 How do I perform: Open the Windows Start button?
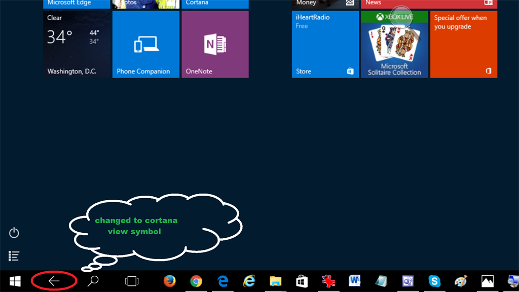15,281
